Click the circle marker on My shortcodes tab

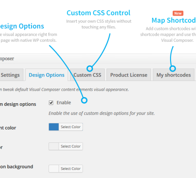172,69
